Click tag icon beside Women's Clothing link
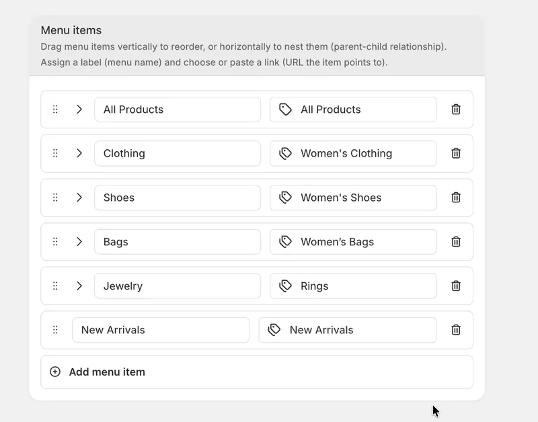The width and height of the screenshot is (538, 422). (x=285, y=153)
